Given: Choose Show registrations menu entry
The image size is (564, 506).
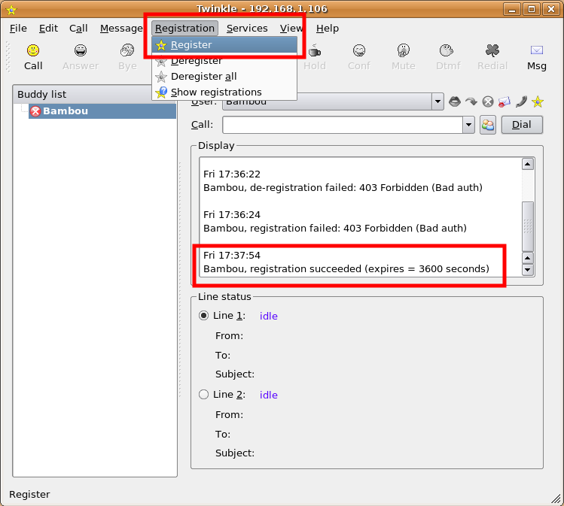Looking at the screenshot, I should (x=225, y=92).
